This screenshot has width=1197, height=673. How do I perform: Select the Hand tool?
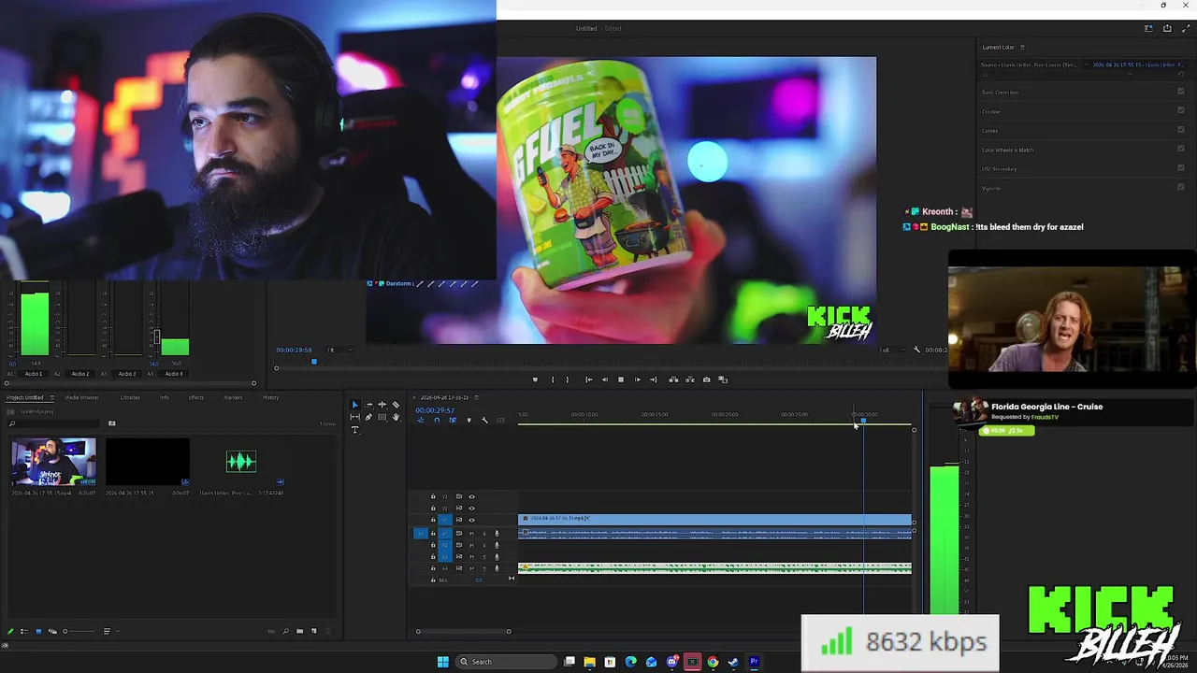396,417
